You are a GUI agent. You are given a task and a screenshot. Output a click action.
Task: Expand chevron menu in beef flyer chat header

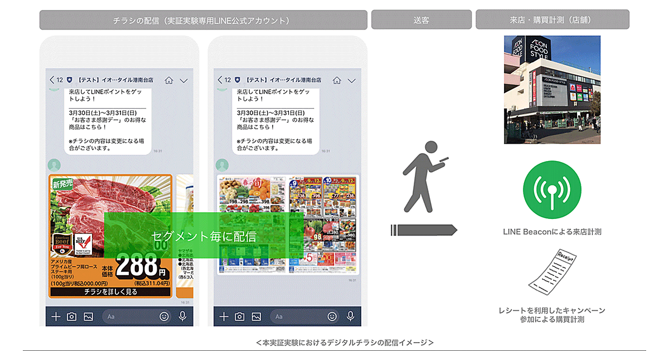coord(183,80)
